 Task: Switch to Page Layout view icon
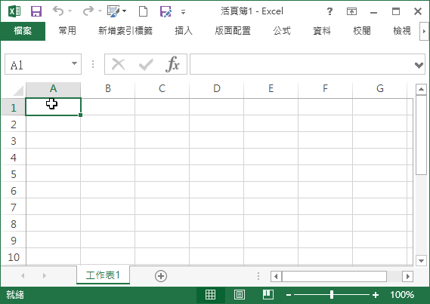click(240, 295)
